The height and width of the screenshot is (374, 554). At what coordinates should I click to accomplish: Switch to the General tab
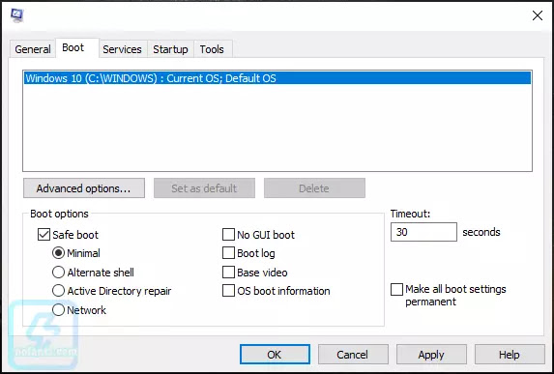click(33, 49)
